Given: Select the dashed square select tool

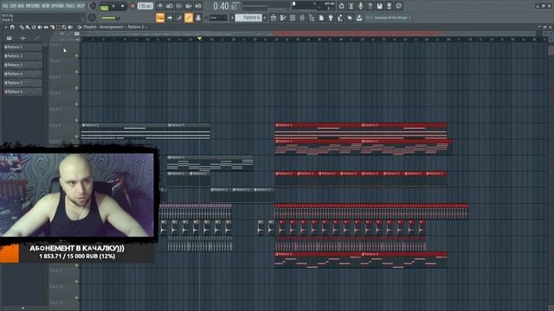Looking at the screenshot, I should coord(58,27).
